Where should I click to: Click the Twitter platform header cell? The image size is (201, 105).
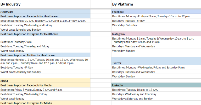tap(117, 63)
